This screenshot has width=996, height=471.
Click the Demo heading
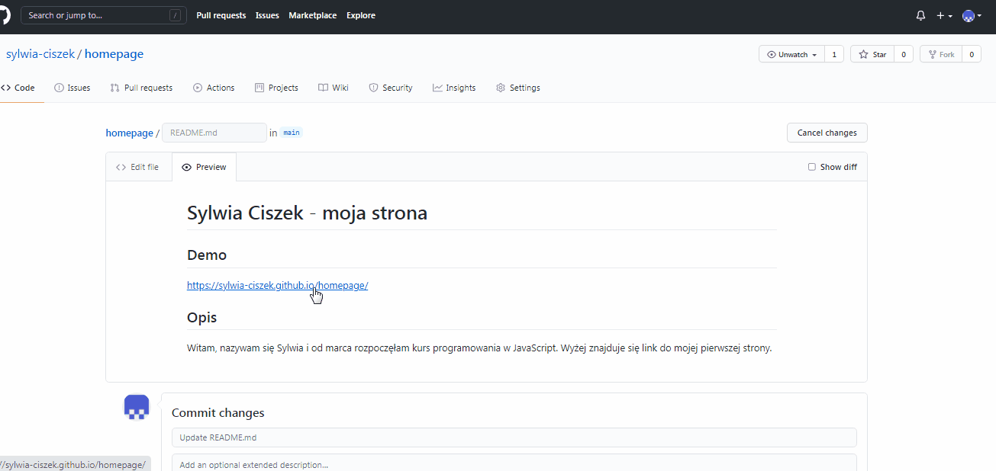coord(207,255)
